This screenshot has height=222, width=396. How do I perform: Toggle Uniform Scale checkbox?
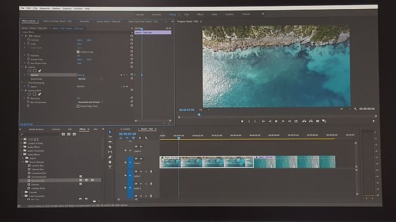[x=78, y=52]
